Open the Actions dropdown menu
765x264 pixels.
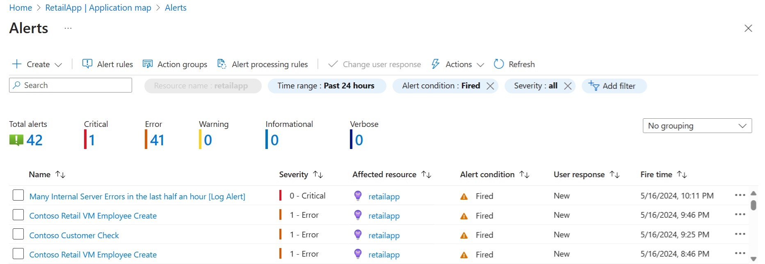click(x=480, y=65)
